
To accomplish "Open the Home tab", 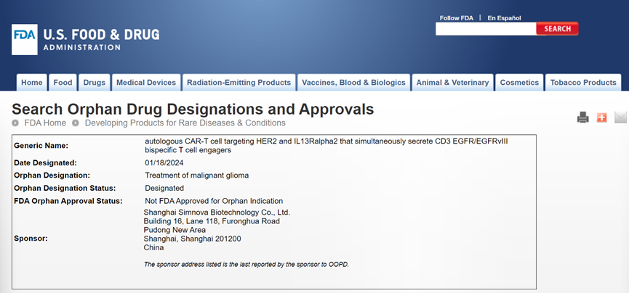I will 32,83.
